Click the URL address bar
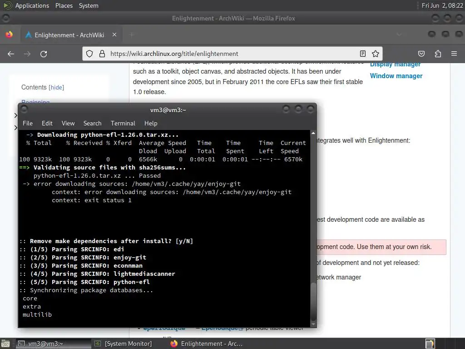The image size is (465, 349). click(232, 54)
